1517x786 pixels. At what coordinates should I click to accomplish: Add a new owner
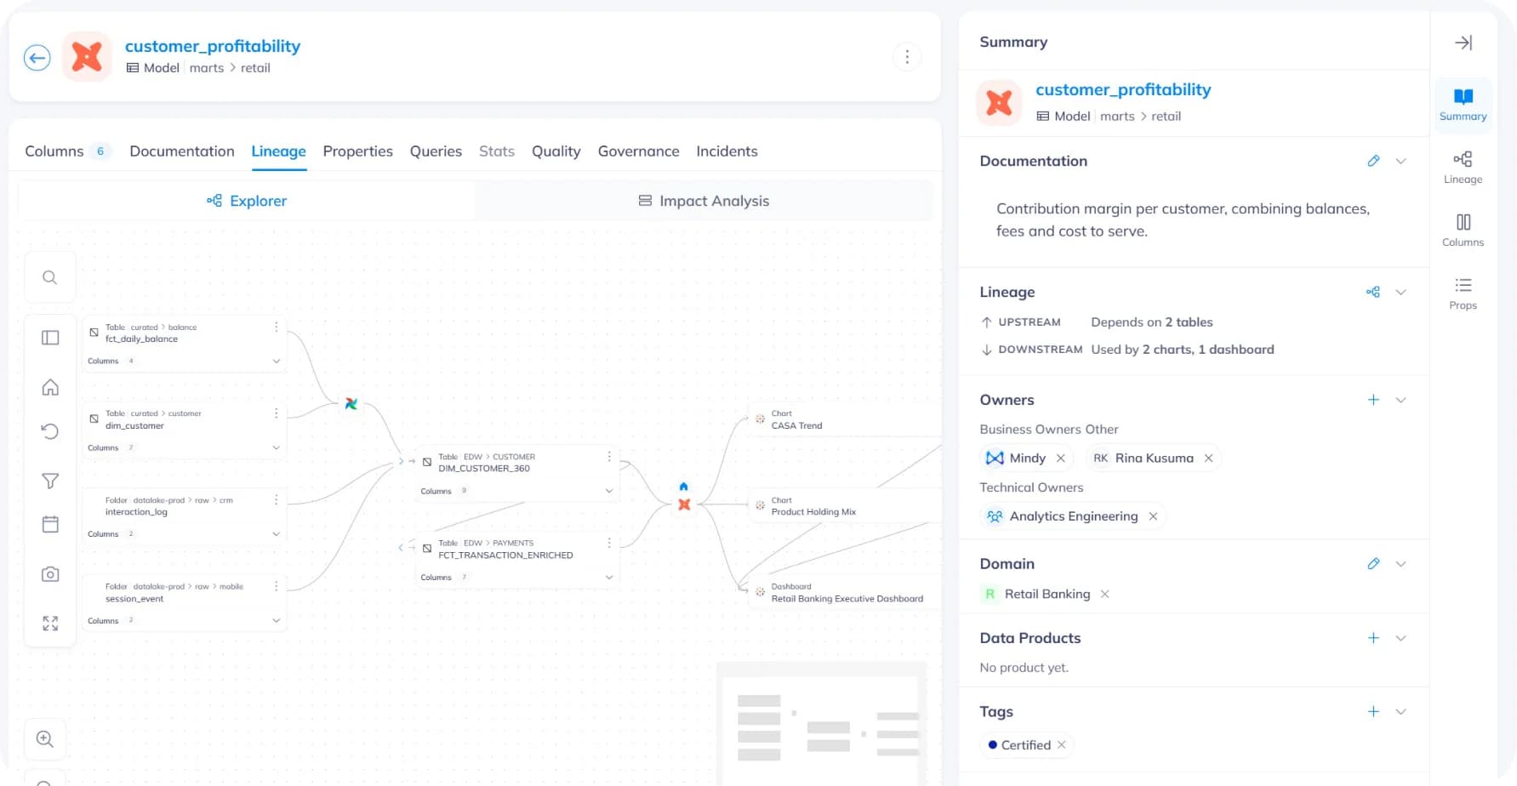(1373, 400)
